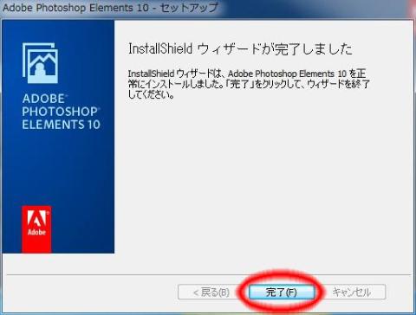Click the ADOBE PHOTOSHOP ELEMENTS 10 sidebar text
The image size is (416, 315).
(x=62, y=112)
